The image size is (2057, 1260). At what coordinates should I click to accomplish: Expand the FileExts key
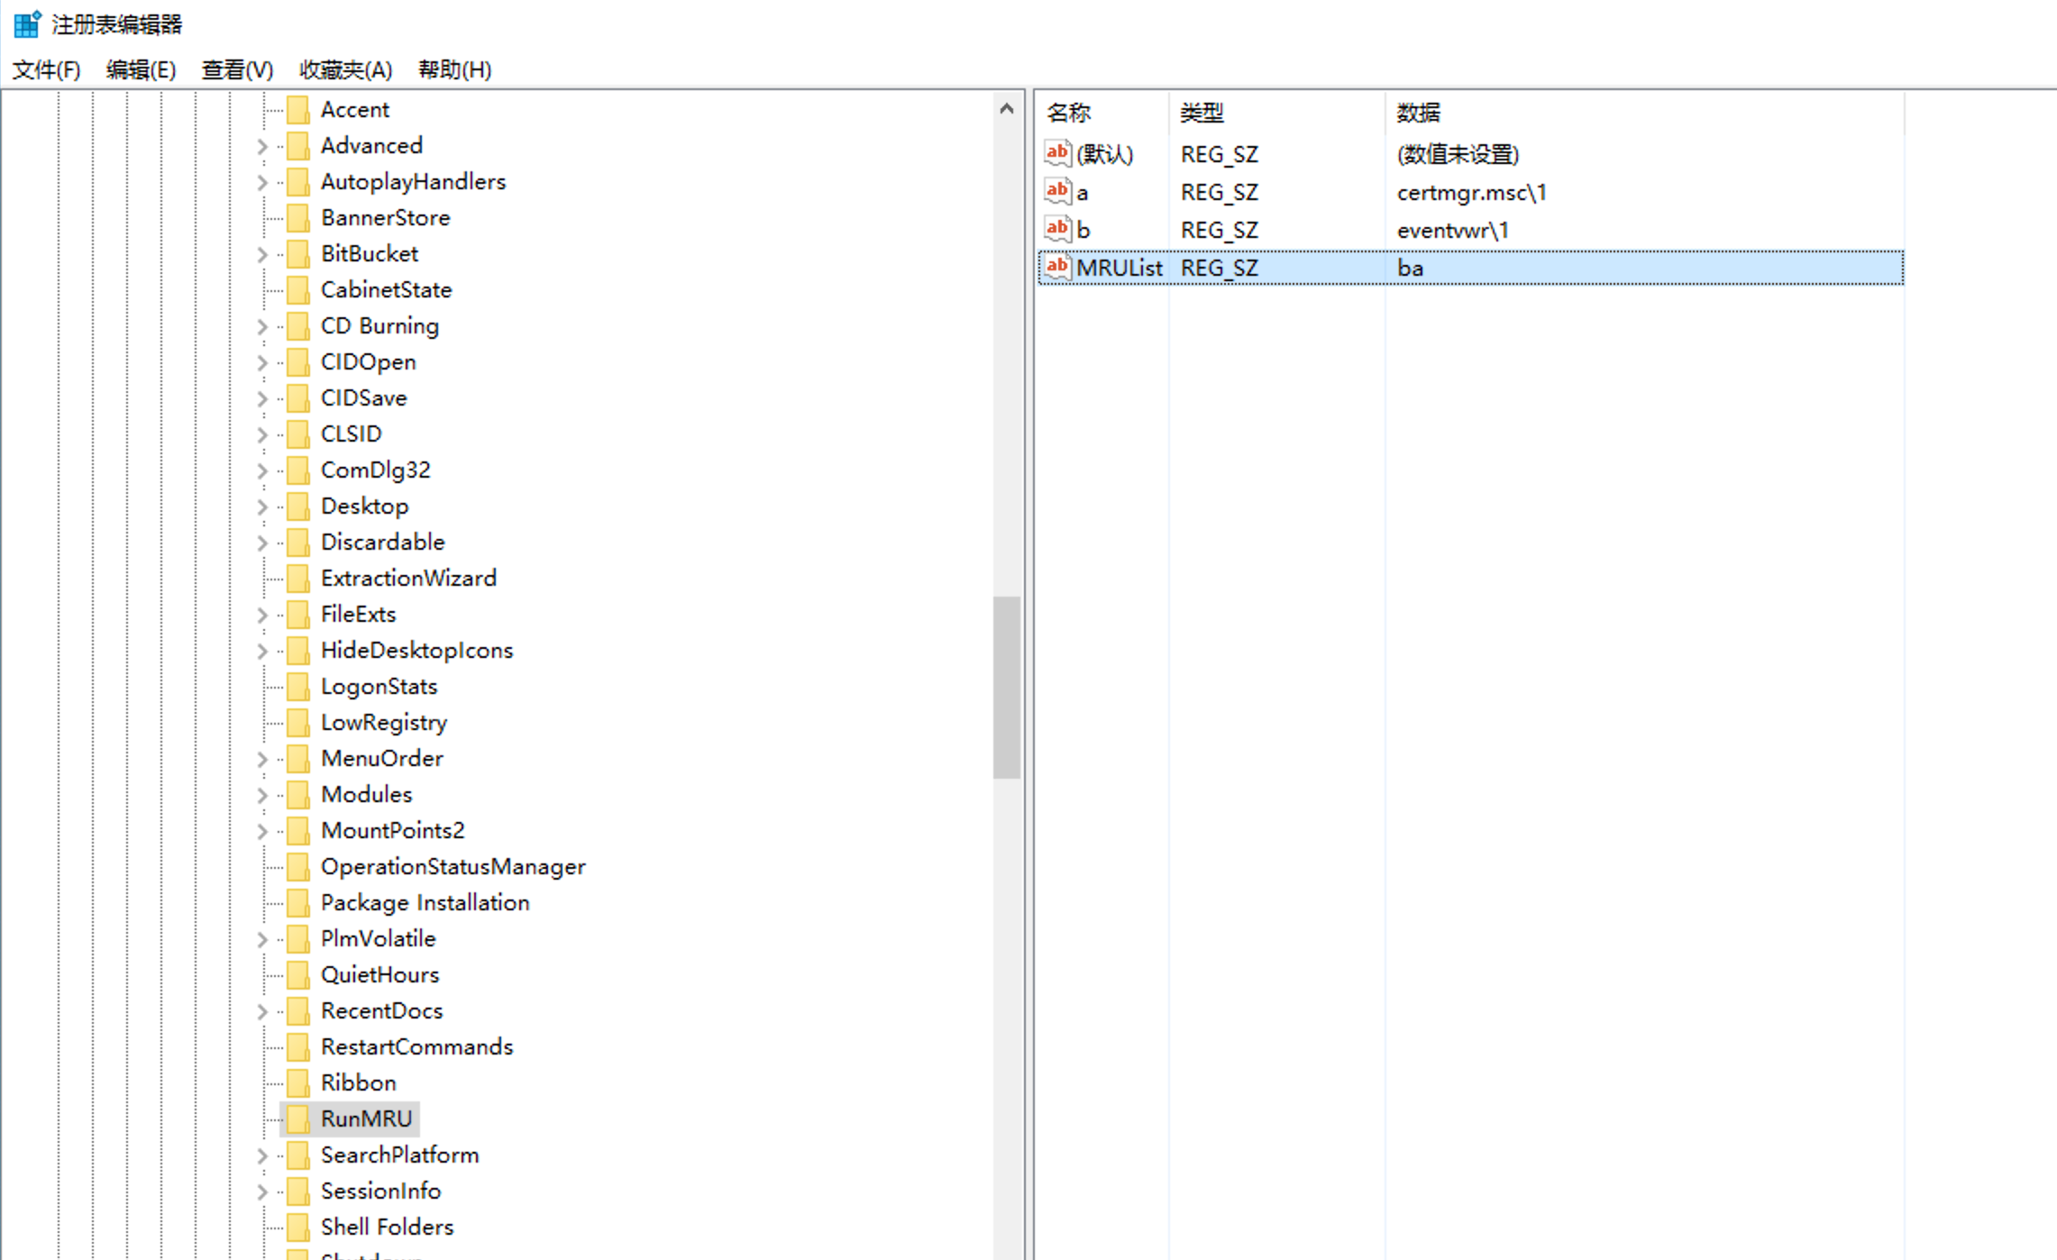click(262, 615)
